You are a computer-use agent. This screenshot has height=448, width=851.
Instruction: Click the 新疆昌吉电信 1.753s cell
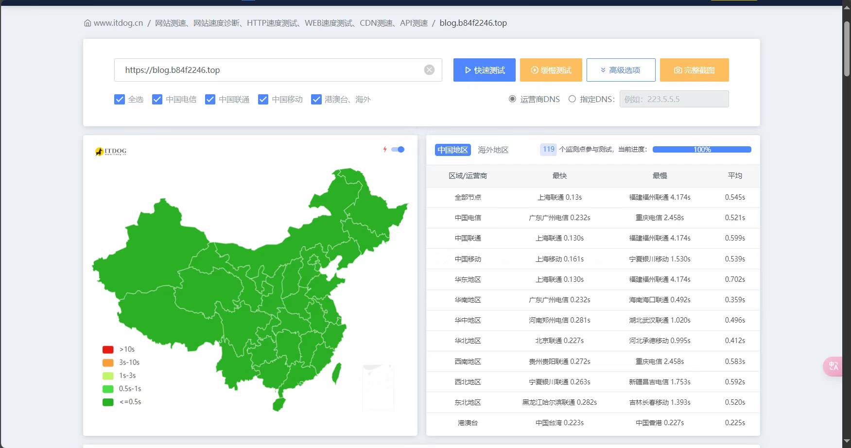pos(660,382)
